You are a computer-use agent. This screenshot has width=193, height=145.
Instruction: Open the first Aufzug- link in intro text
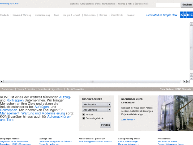coord(65,97)
